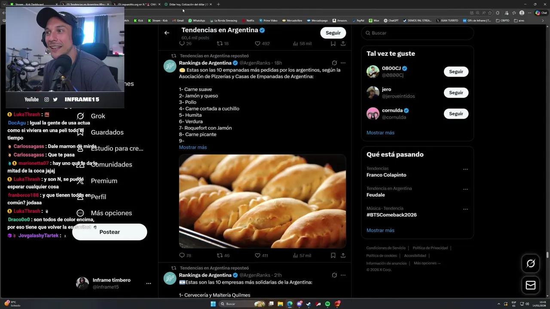Open Perfil in the sidebar
Screen dimensions: 550x309
click(91, 197)
